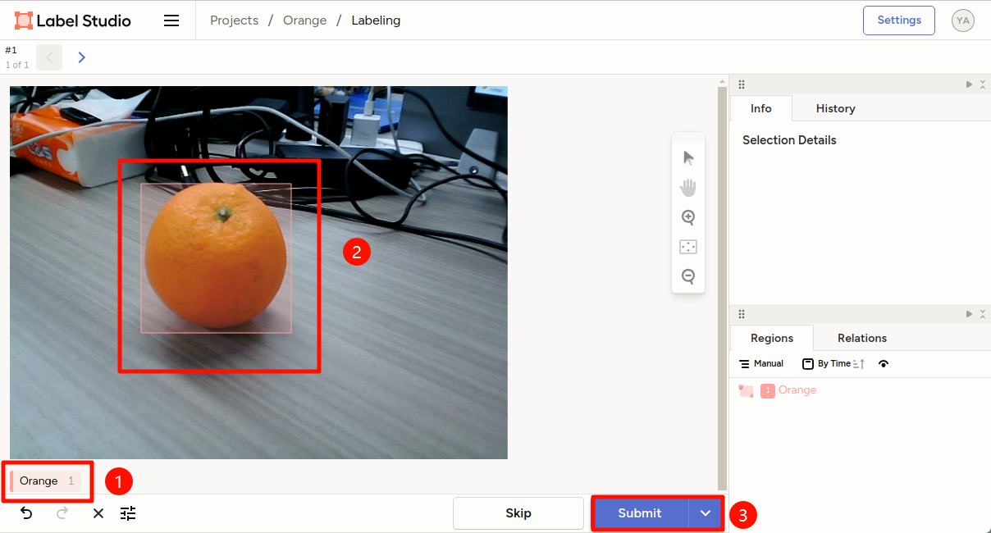The image size is (991, 533).
Task: Go to previous task arrow
Action: 49,57
